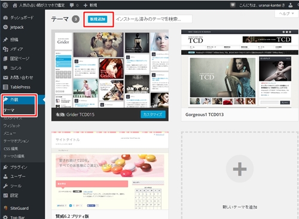Click the TablePress table icon

(x=5, y=87)
